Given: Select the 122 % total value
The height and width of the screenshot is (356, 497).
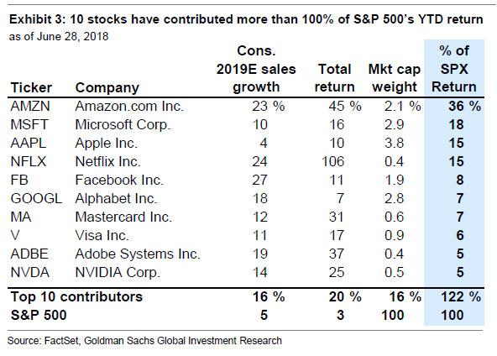Looking at the screenshot, I should click(x=461, y=296).
